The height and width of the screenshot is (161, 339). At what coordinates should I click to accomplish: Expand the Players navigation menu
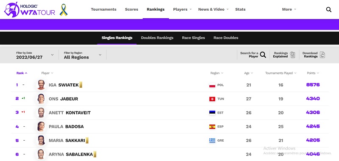[x=182, y=9]
